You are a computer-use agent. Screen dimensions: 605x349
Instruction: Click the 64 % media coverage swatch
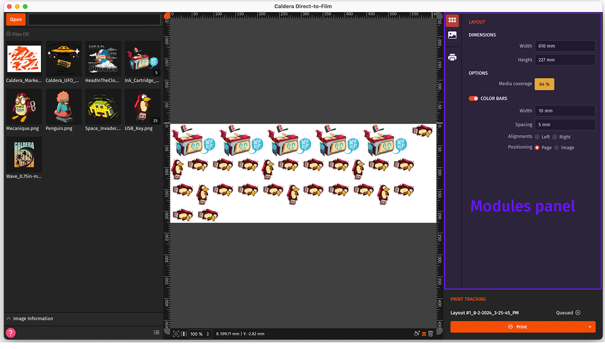pyautogui.click(x=544, y=84)
